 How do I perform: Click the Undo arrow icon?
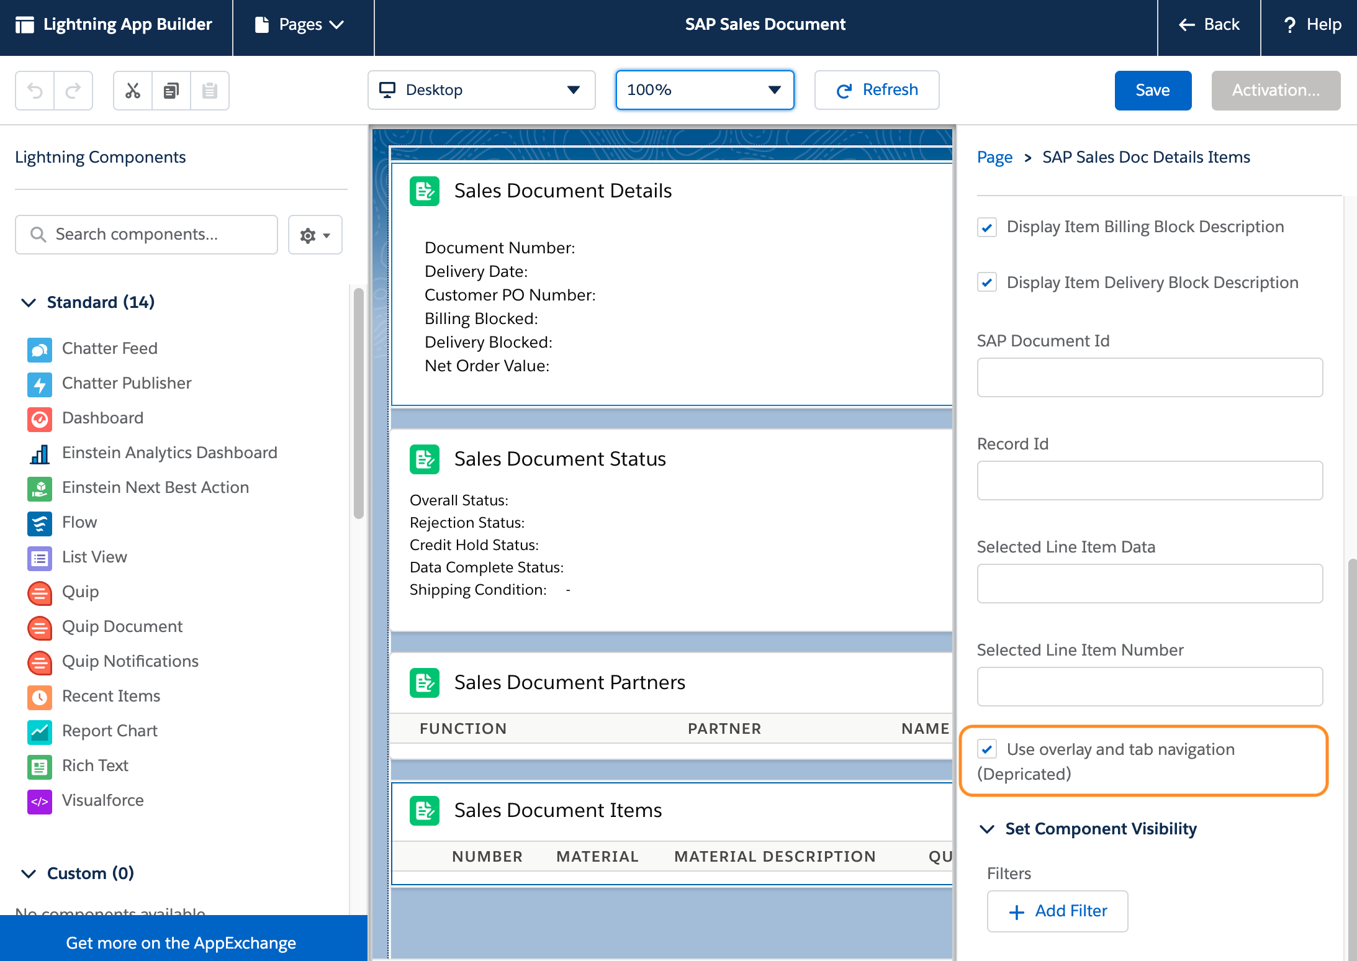(x=35, y=91)
